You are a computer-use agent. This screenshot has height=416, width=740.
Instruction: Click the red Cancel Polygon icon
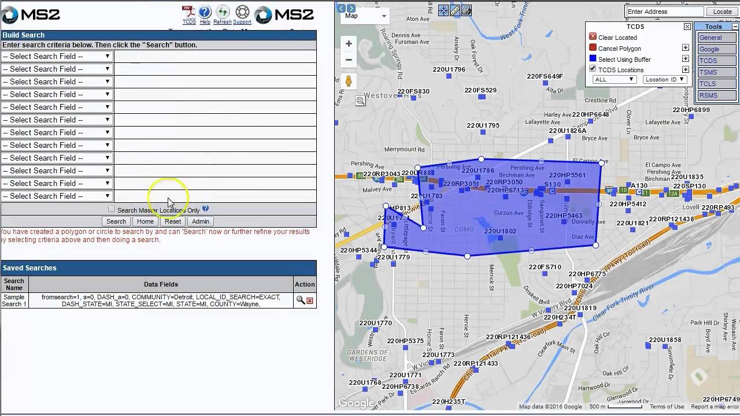pos(593,48)
